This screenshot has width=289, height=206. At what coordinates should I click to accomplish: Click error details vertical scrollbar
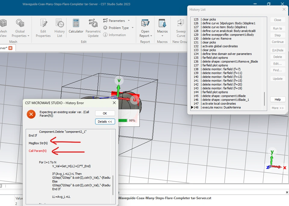coord(113,185)
